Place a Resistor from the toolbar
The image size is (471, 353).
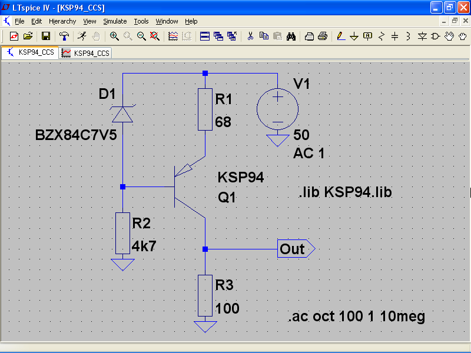(x=382, y=36)
